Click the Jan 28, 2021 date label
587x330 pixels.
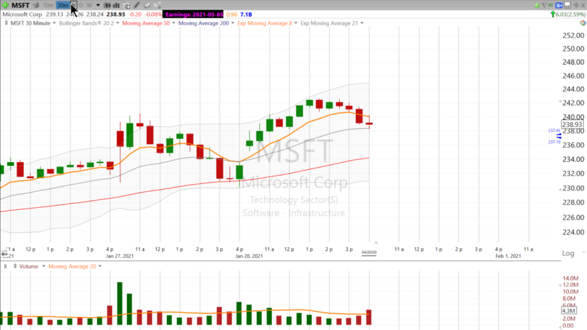[249, 256]
